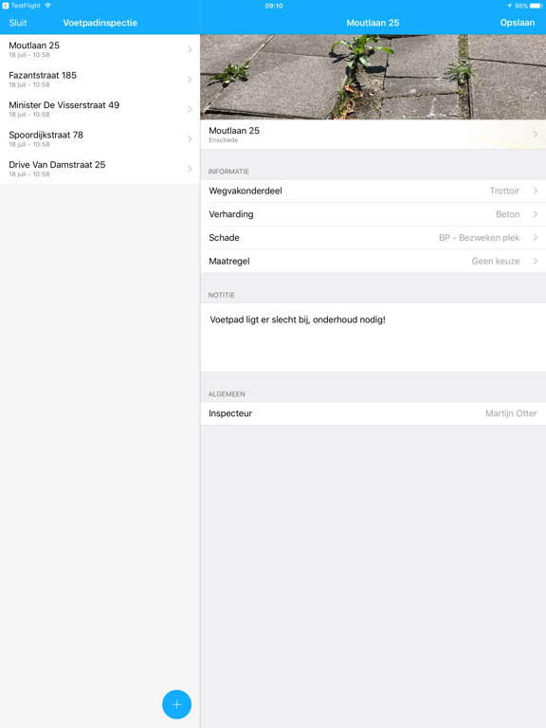Close the inspection list with Sluit
546x728 pixels.
click(18, 23)
